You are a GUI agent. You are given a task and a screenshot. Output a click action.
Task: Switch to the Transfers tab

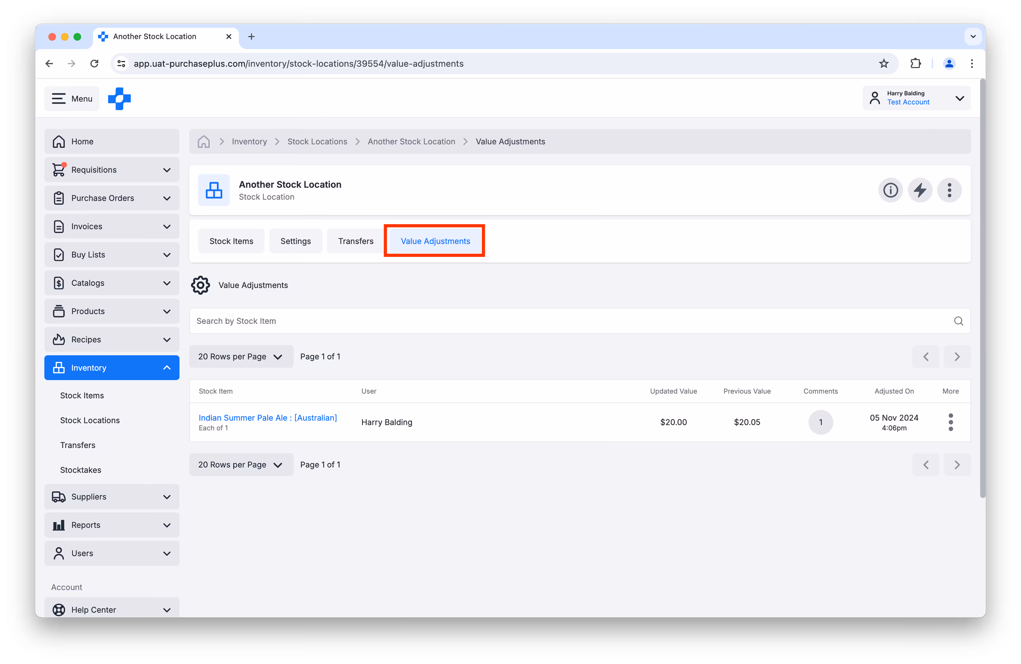coord(356,241)
